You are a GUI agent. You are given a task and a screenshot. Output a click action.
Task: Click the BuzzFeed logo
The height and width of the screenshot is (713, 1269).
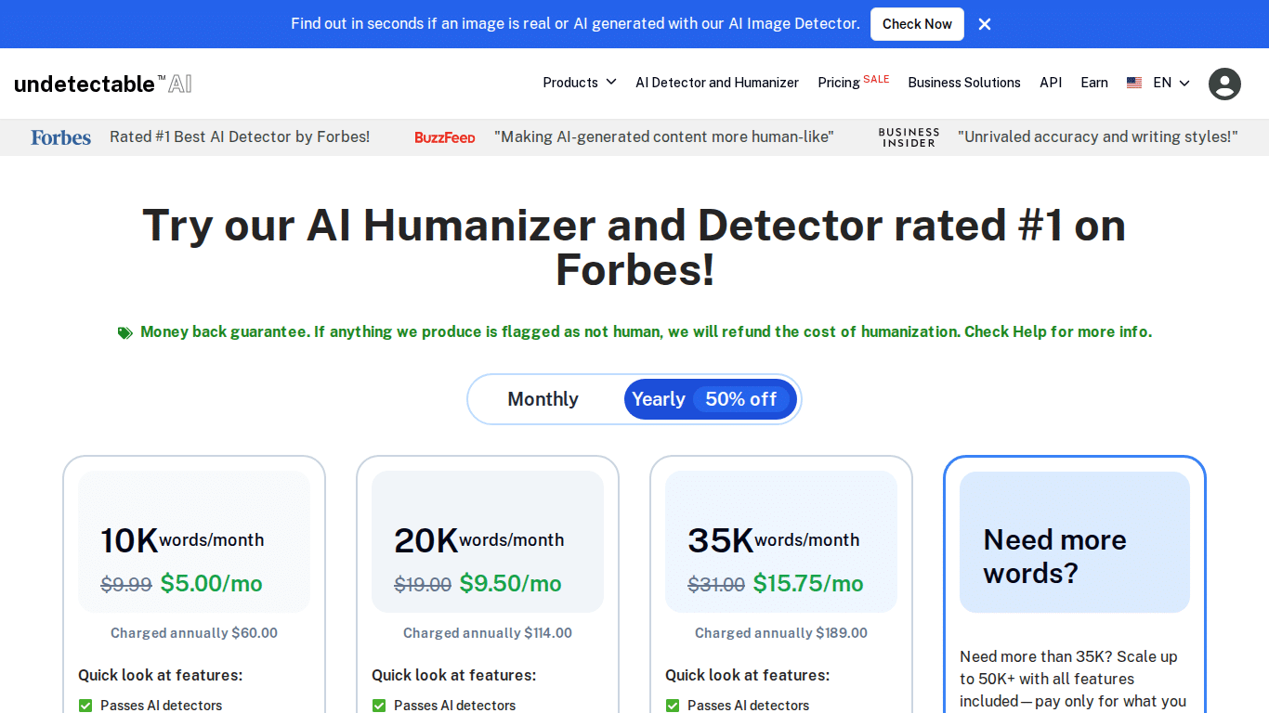[x=445, y=137]
